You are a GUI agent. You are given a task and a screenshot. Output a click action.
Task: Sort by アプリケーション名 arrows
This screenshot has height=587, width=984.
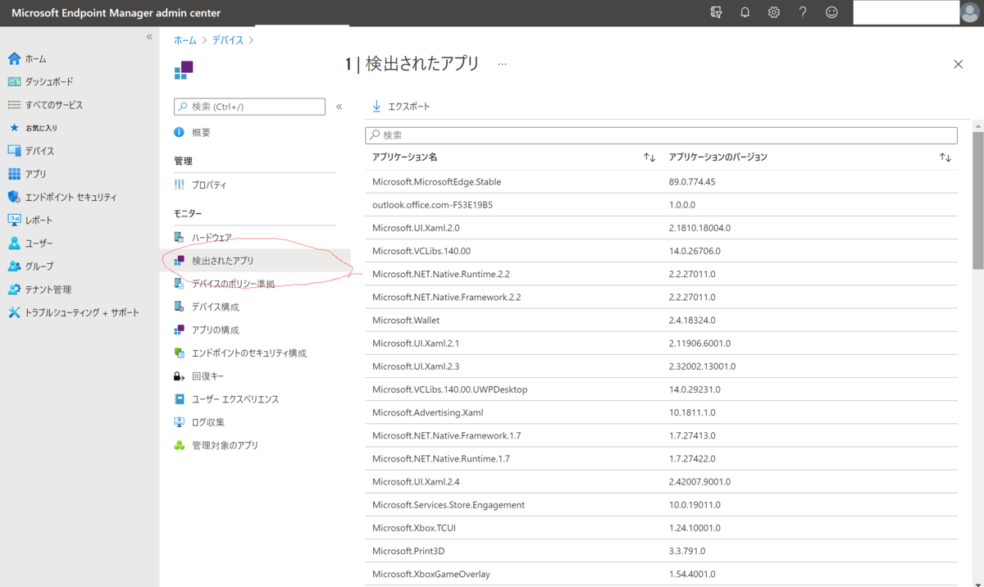tap(649, 157)
